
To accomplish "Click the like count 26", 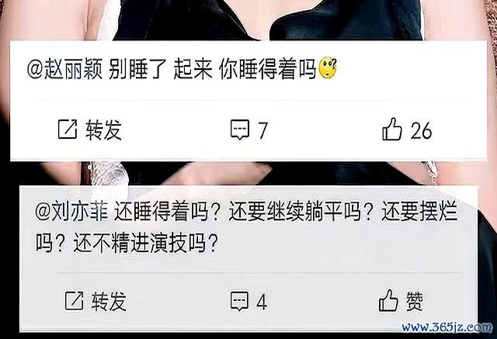I will 421,130.
